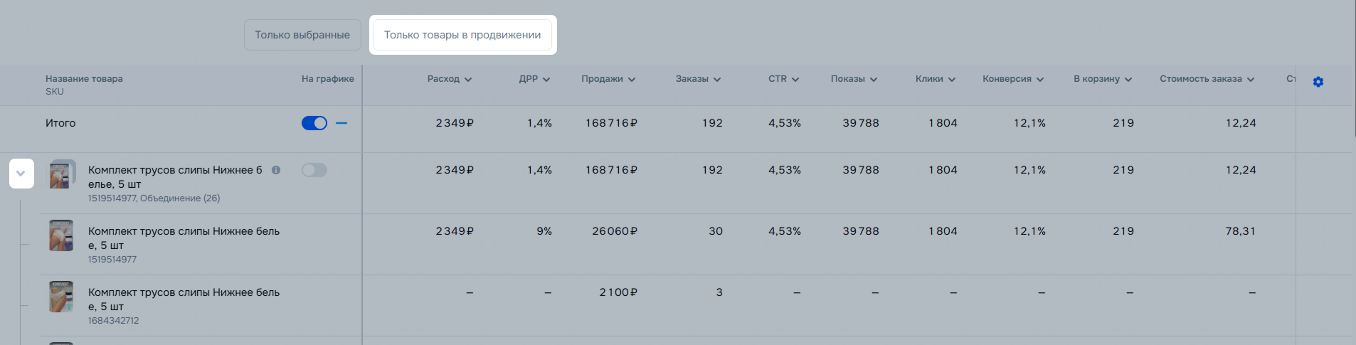Enable chart toggle for merged product row
This screenshot has height=345, width=1356.
coord(314,170)
